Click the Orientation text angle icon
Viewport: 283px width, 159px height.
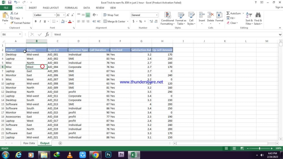[x=94, y=15]
